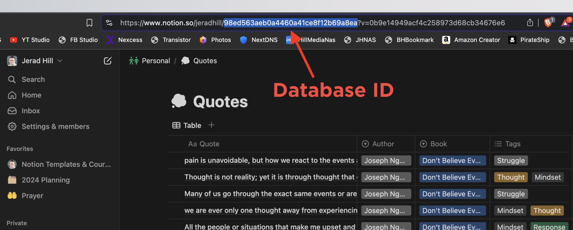Go to Home in sidebar
This screenshot has width=573, height=230.
click(31, 95)
